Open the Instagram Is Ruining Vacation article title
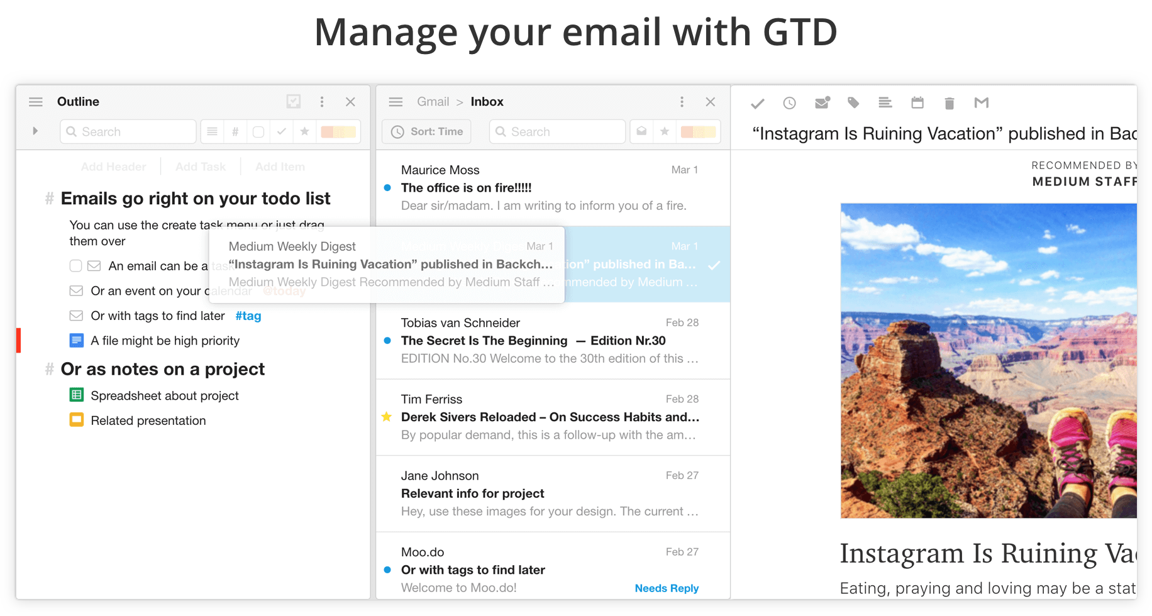The height and width of the screenshot is (616, 1152). [988, 553]
